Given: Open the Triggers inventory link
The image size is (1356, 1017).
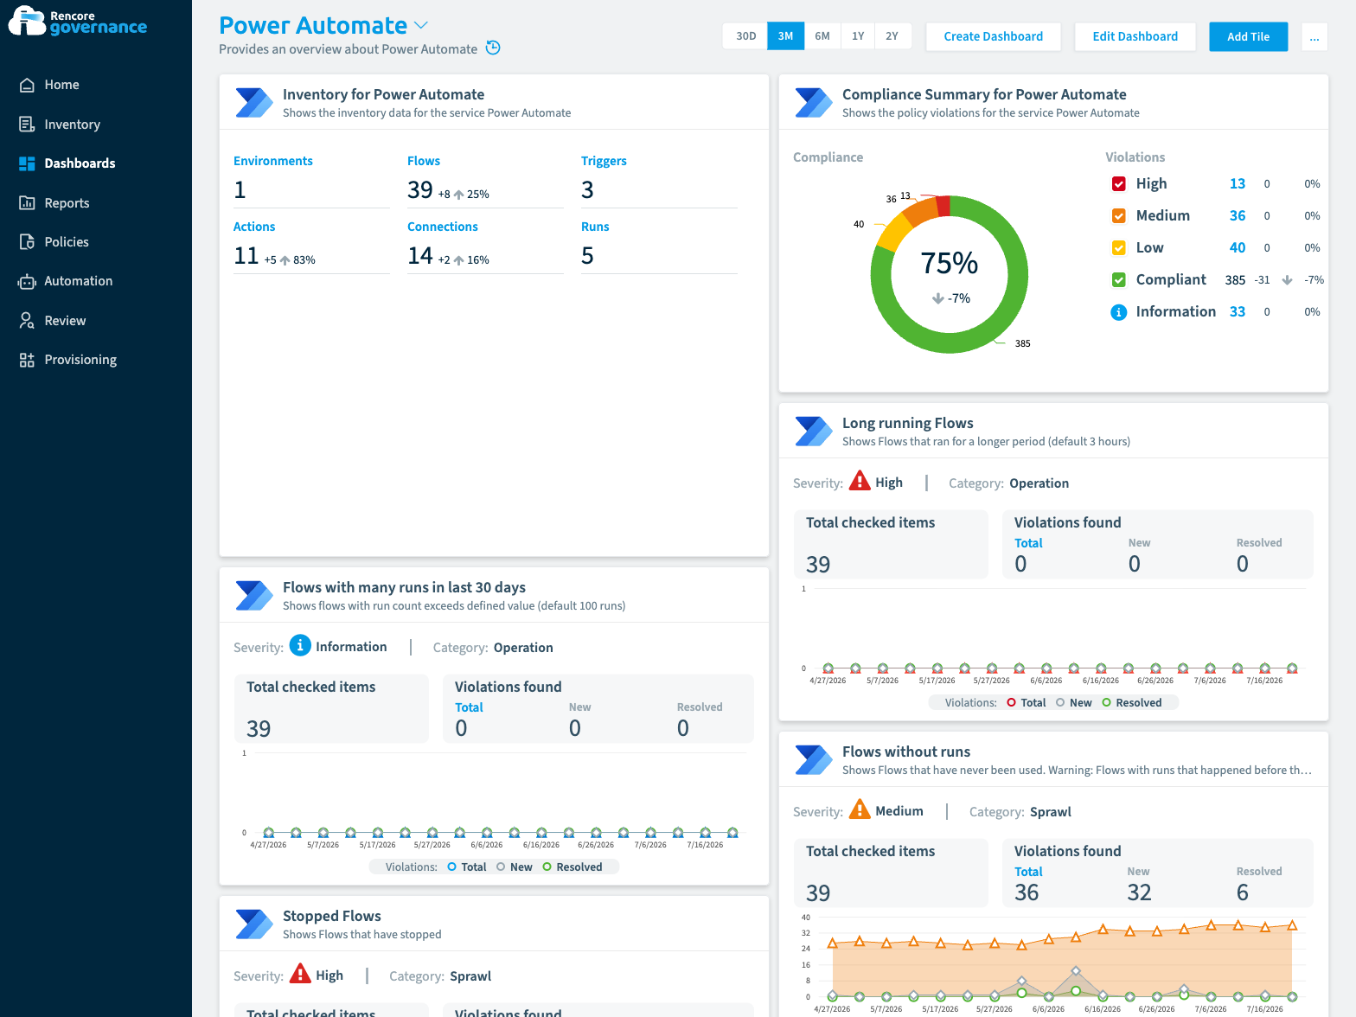Looking at the screenshot, I should [x=604, y=161].
